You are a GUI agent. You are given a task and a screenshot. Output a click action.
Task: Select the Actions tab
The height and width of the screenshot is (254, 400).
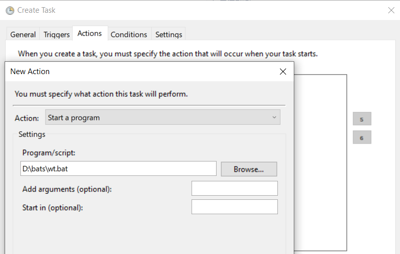tap(90, 33)
